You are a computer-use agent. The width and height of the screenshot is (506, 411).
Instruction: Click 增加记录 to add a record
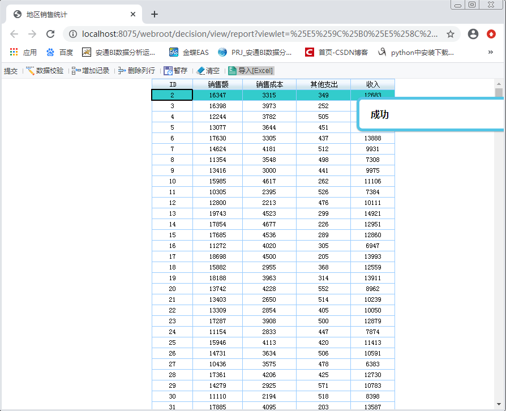(x=91, y=71)
